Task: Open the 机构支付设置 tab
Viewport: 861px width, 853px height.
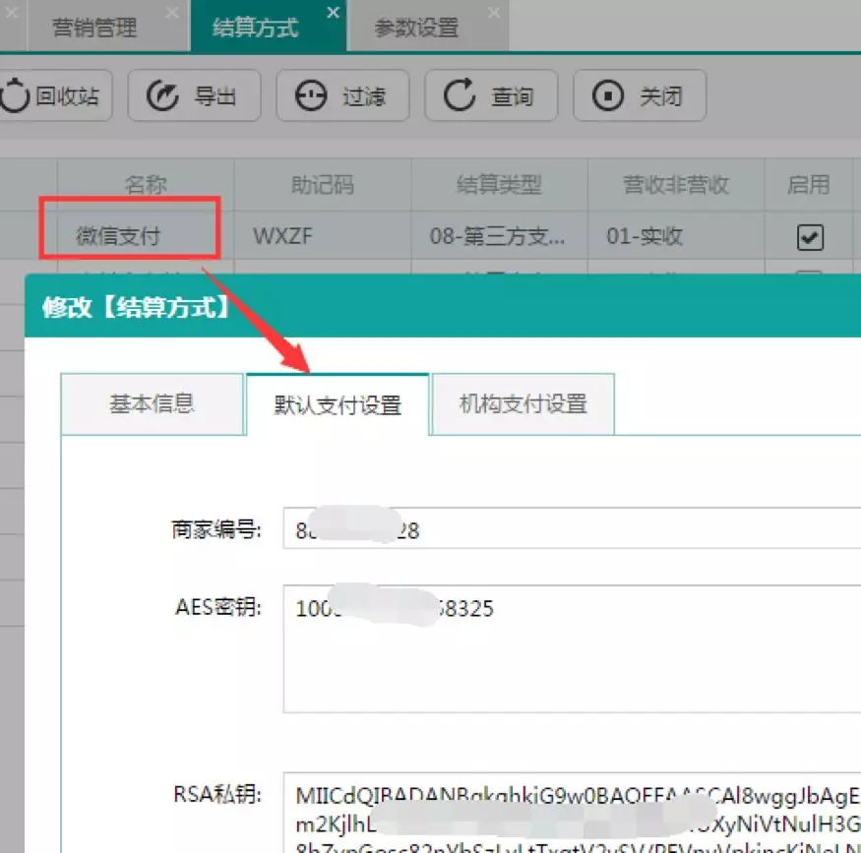Action: point(523,403)
